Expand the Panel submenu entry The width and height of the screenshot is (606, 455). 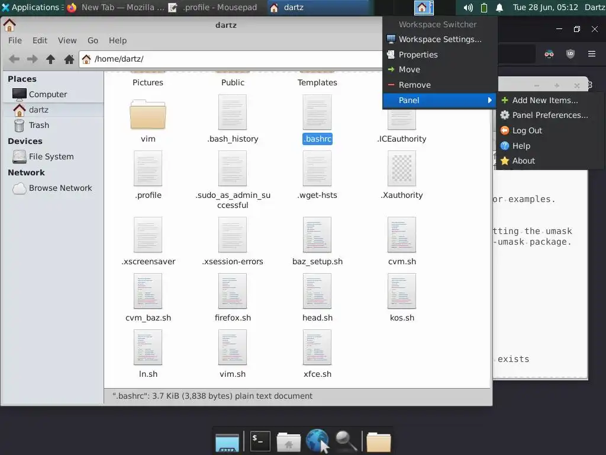[x=440, y=100]
